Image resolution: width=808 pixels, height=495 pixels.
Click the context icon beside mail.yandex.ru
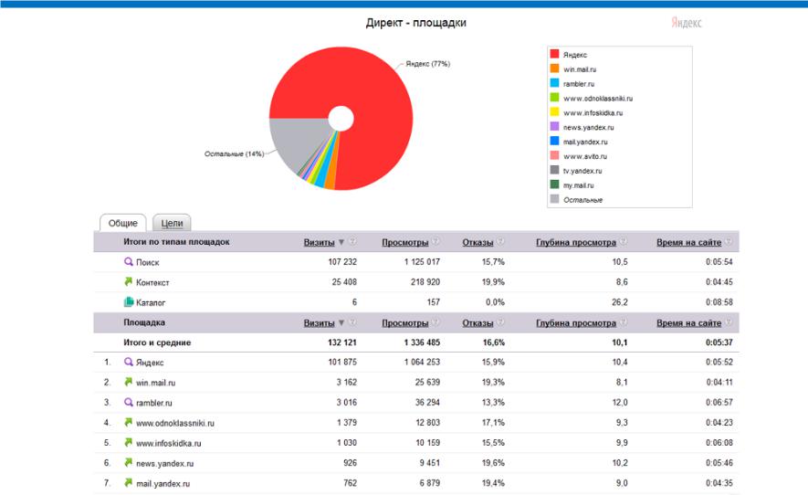(129, 482)
